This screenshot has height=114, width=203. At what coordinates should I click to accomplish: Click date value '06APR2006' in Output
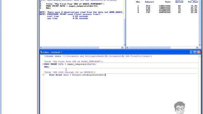[165, 12]
